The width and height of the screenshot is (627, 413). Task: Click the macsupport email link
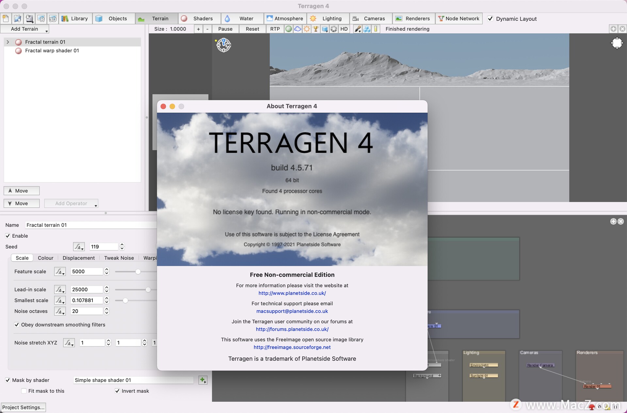pyautogui.click(x=292, y=311)
